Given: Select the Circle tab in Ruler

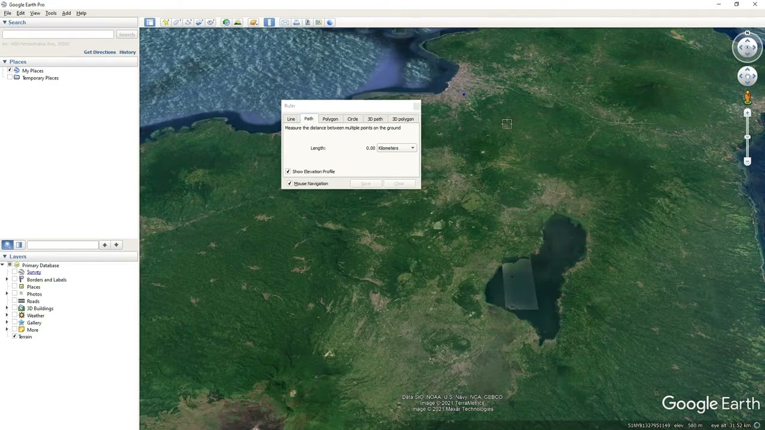Looking at the screenshot, I should [353, 119].
